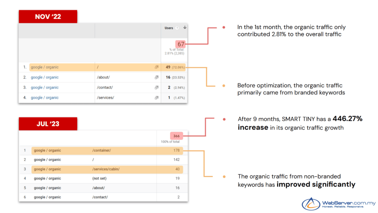Viewport: 378px width, 213px height.
Task: Click the Users column header
Action: 169,28
